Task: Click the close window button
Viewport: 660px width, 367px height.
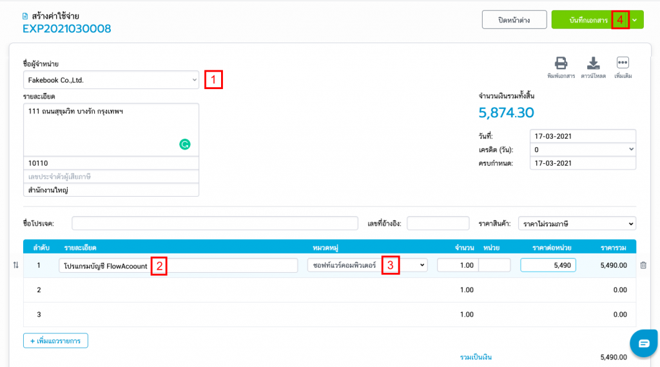Action: click(514, 20)
